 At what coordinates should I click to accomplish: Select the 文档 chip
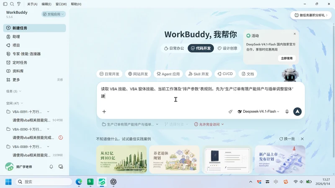[247, 74]
